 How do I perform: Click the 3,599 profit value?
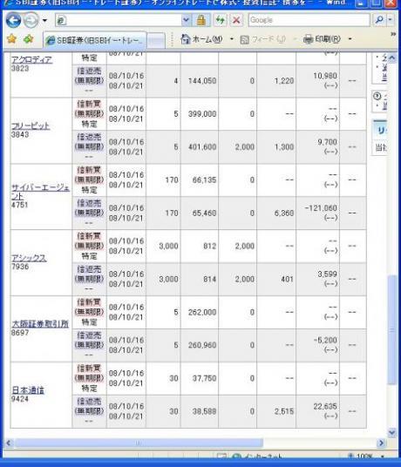(327, 274)
